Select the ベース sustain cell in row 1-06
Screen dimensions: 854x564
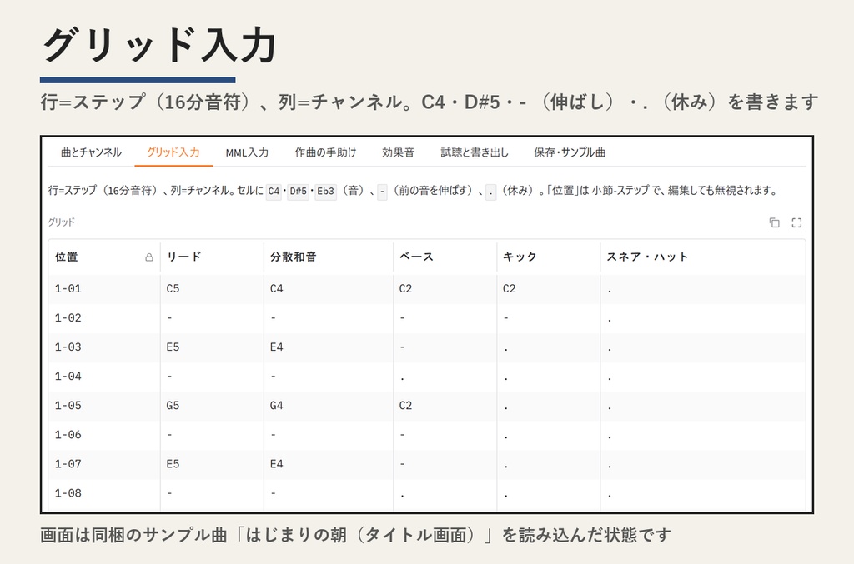[x=445, y=435]
